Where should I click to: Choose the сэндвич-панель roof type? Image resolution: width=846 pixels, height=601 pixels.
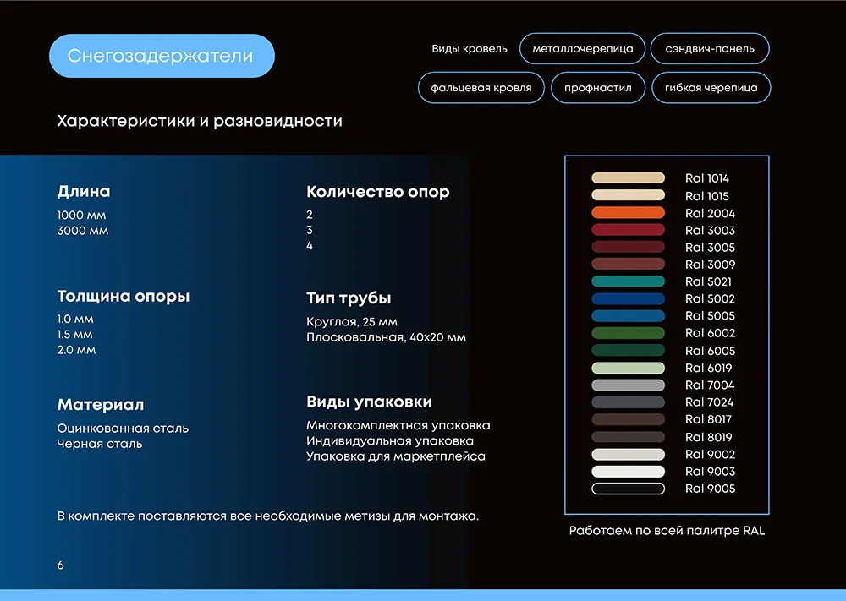point(710,49)
